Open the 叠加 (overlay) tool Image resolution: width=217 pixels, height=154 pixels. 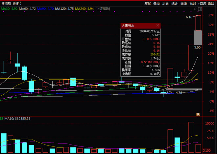(157, 4)
